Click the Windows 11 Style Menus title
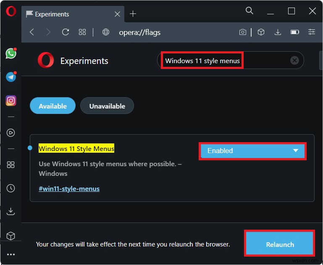This screenshot has width=323, height=265. point(76,148)
